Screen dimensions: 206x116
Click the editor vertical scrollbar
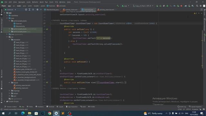click(202, 49)
